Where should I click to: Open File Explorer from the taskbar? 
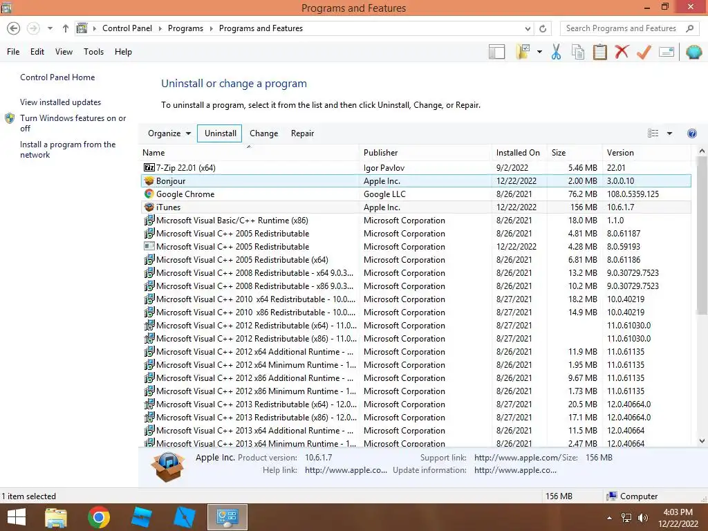click(56, 517)
